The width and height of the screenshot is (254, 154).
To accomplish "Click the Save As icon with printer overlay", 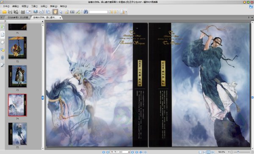I will click(x=16, y=12).
